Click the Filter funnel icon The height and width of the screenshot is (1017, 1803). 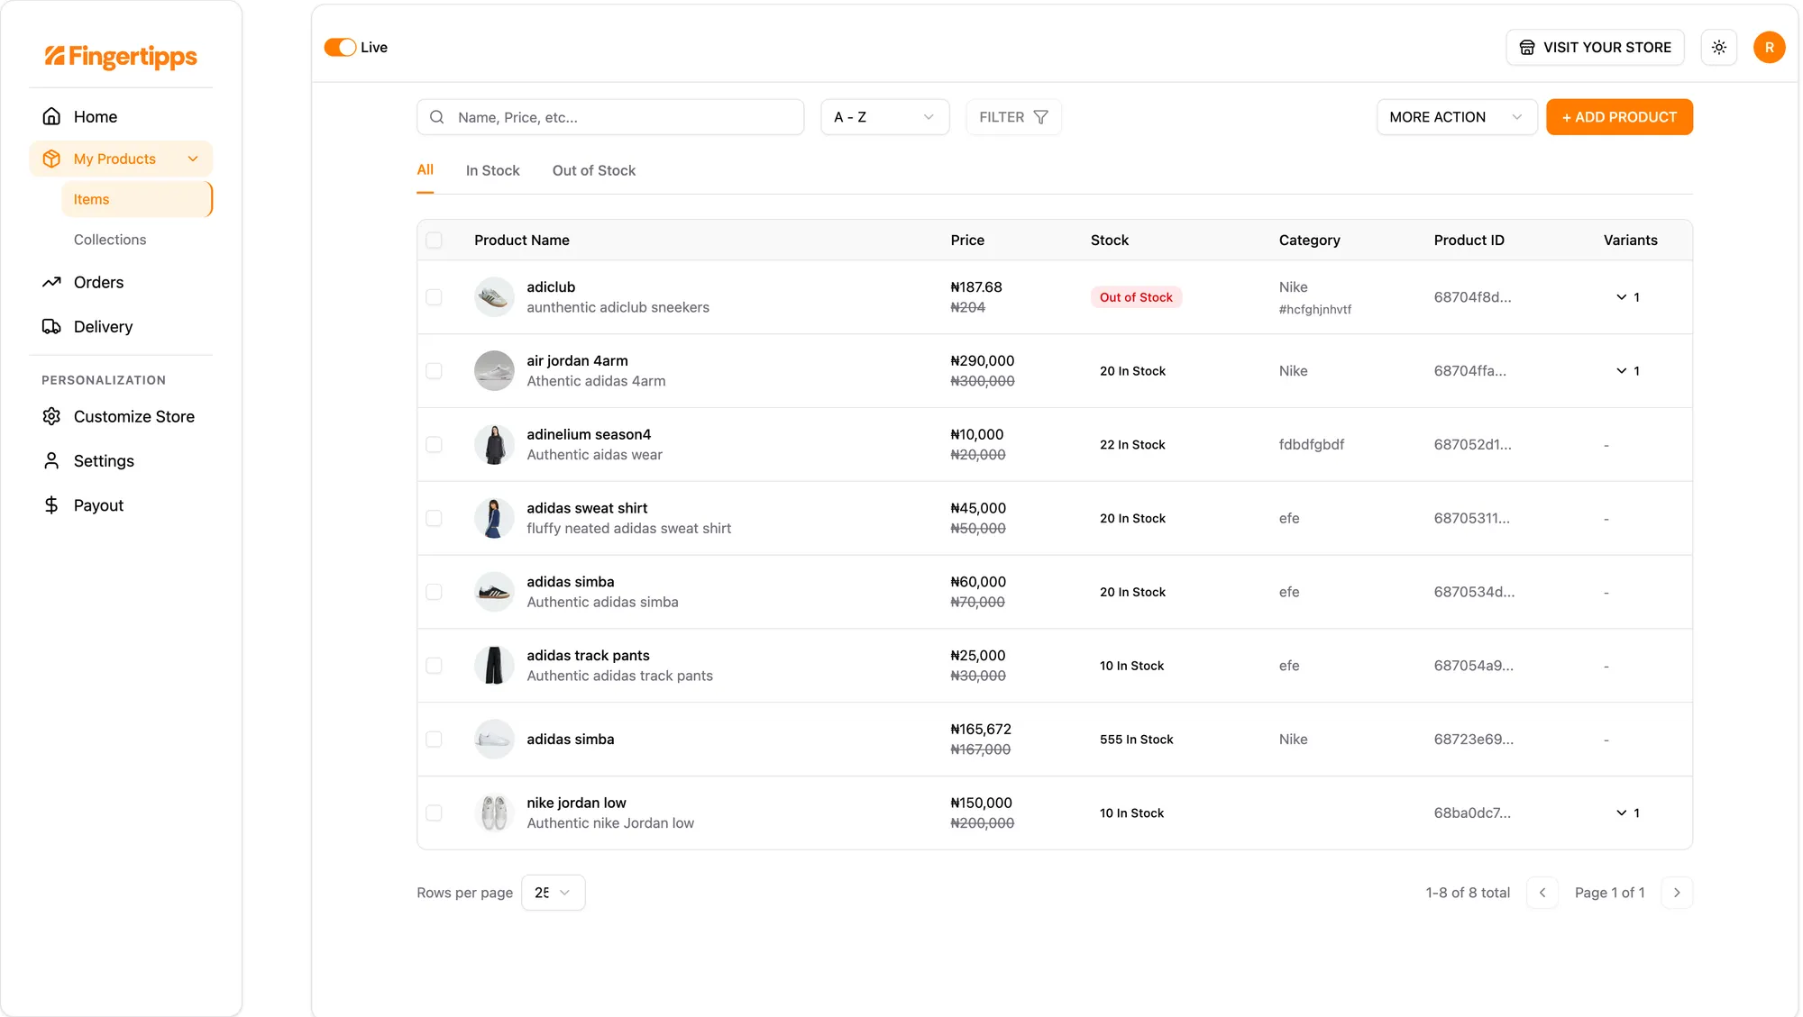coord(1040,117)
